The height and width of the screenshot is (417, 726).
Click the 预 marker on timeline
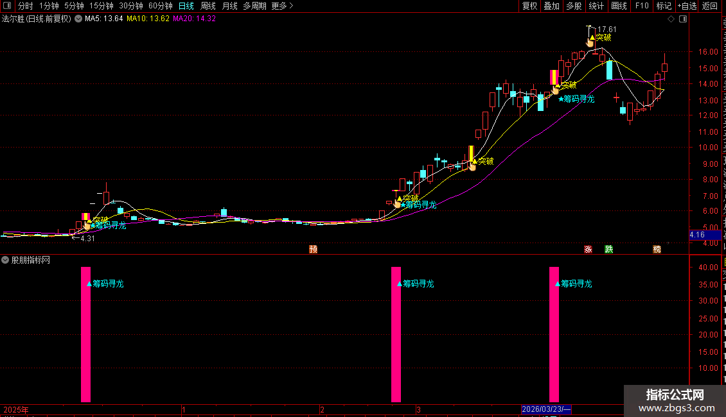[313, 249]
